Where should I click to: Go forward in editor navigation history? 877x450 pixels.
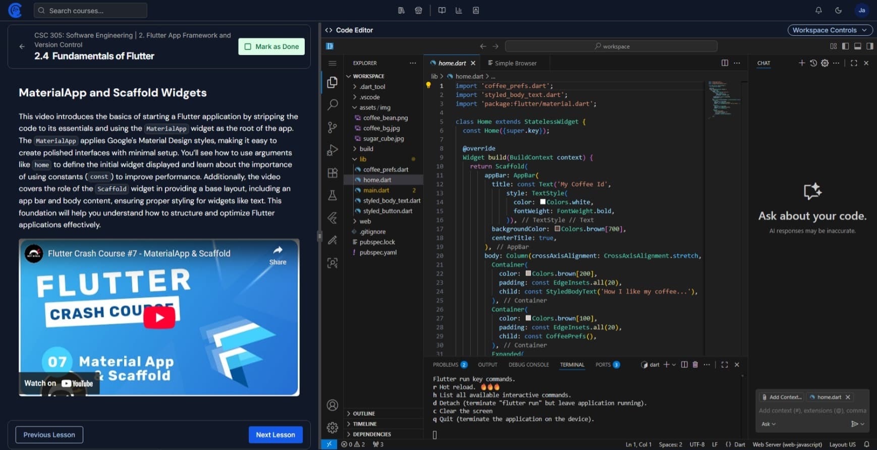[x=496, y=46]
